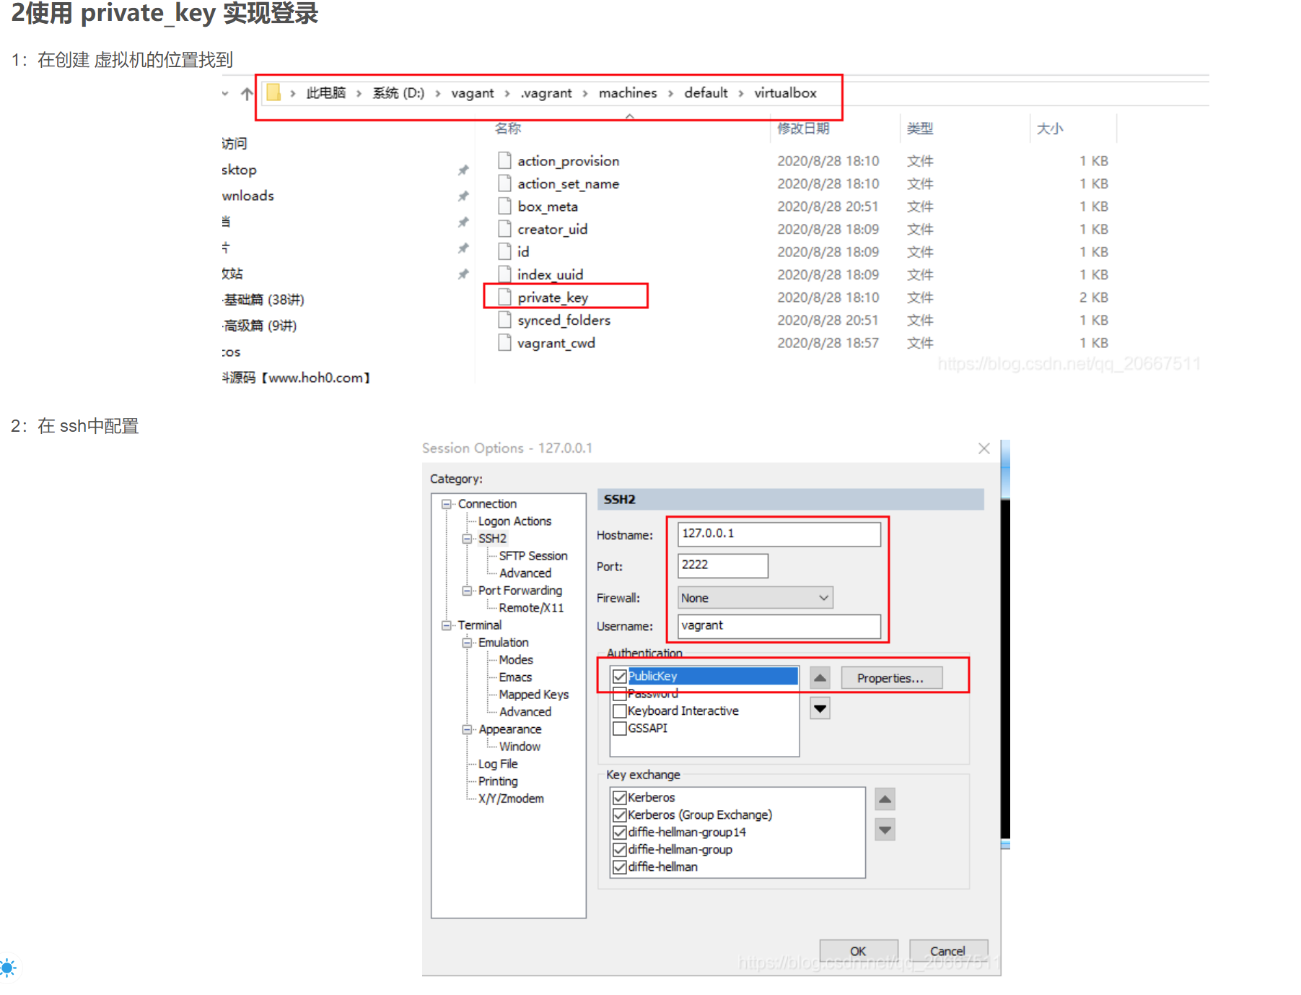This screenshot has height=995, width=1301.
Task: Open PublicKey Properties button
Action: pos(891,678)
